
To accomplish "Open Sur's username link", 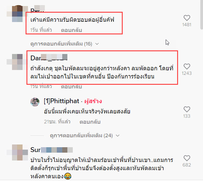I will pos(51,150).
